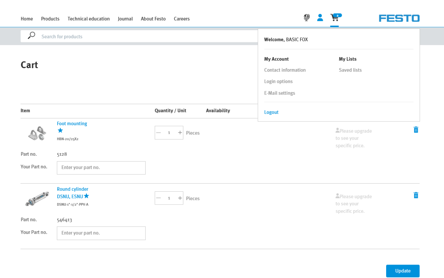
Task: Click the My Lists heading
Action: coord(347,59)
